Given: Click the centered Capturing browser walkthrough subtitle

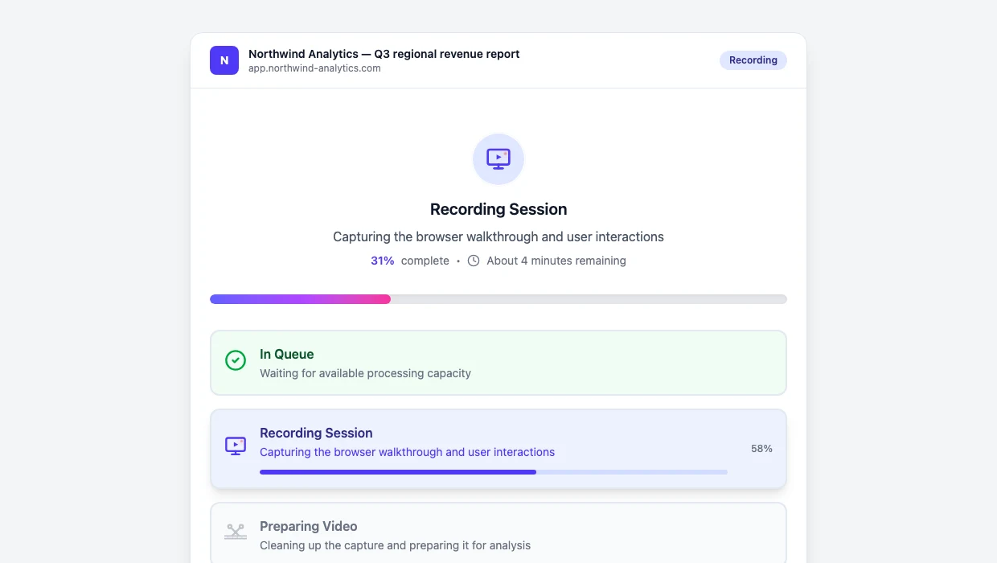Looking at the screenshot, I should click(x=498, y=237).
